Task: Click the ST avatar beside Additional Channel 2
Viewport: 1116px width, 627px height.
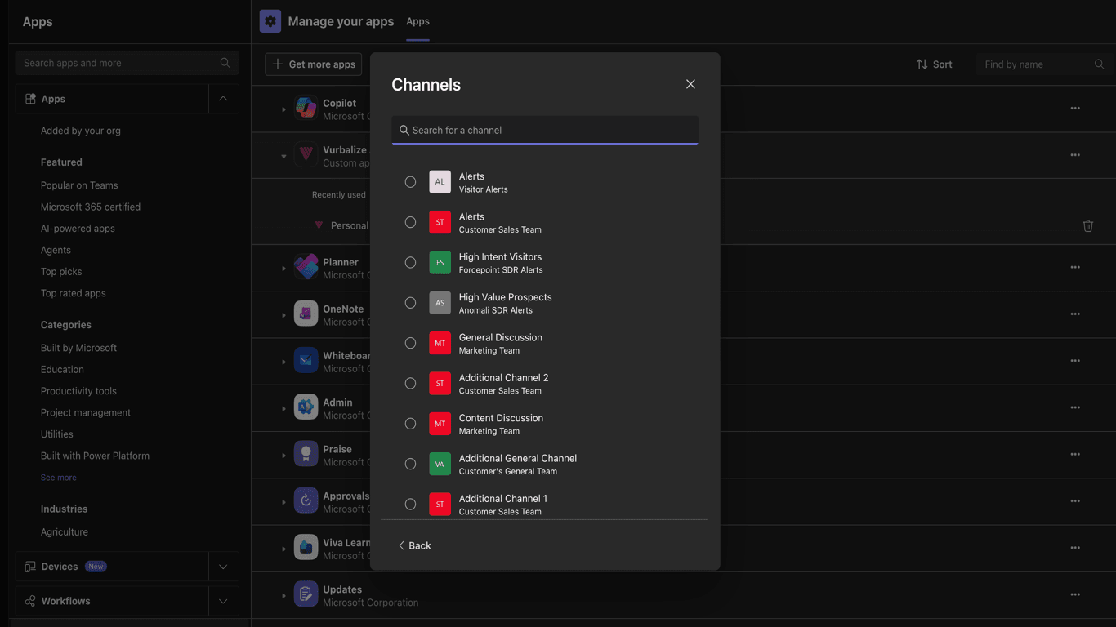Action: [440, 383]
